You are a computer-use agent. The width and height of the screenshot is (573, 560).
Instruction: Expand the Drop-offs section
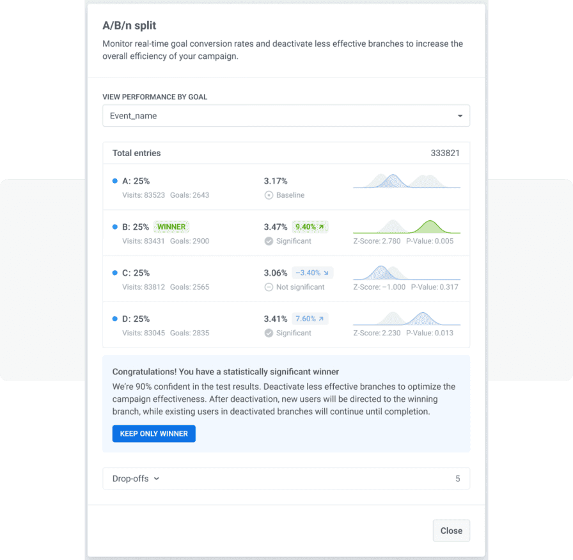(134, 478)
